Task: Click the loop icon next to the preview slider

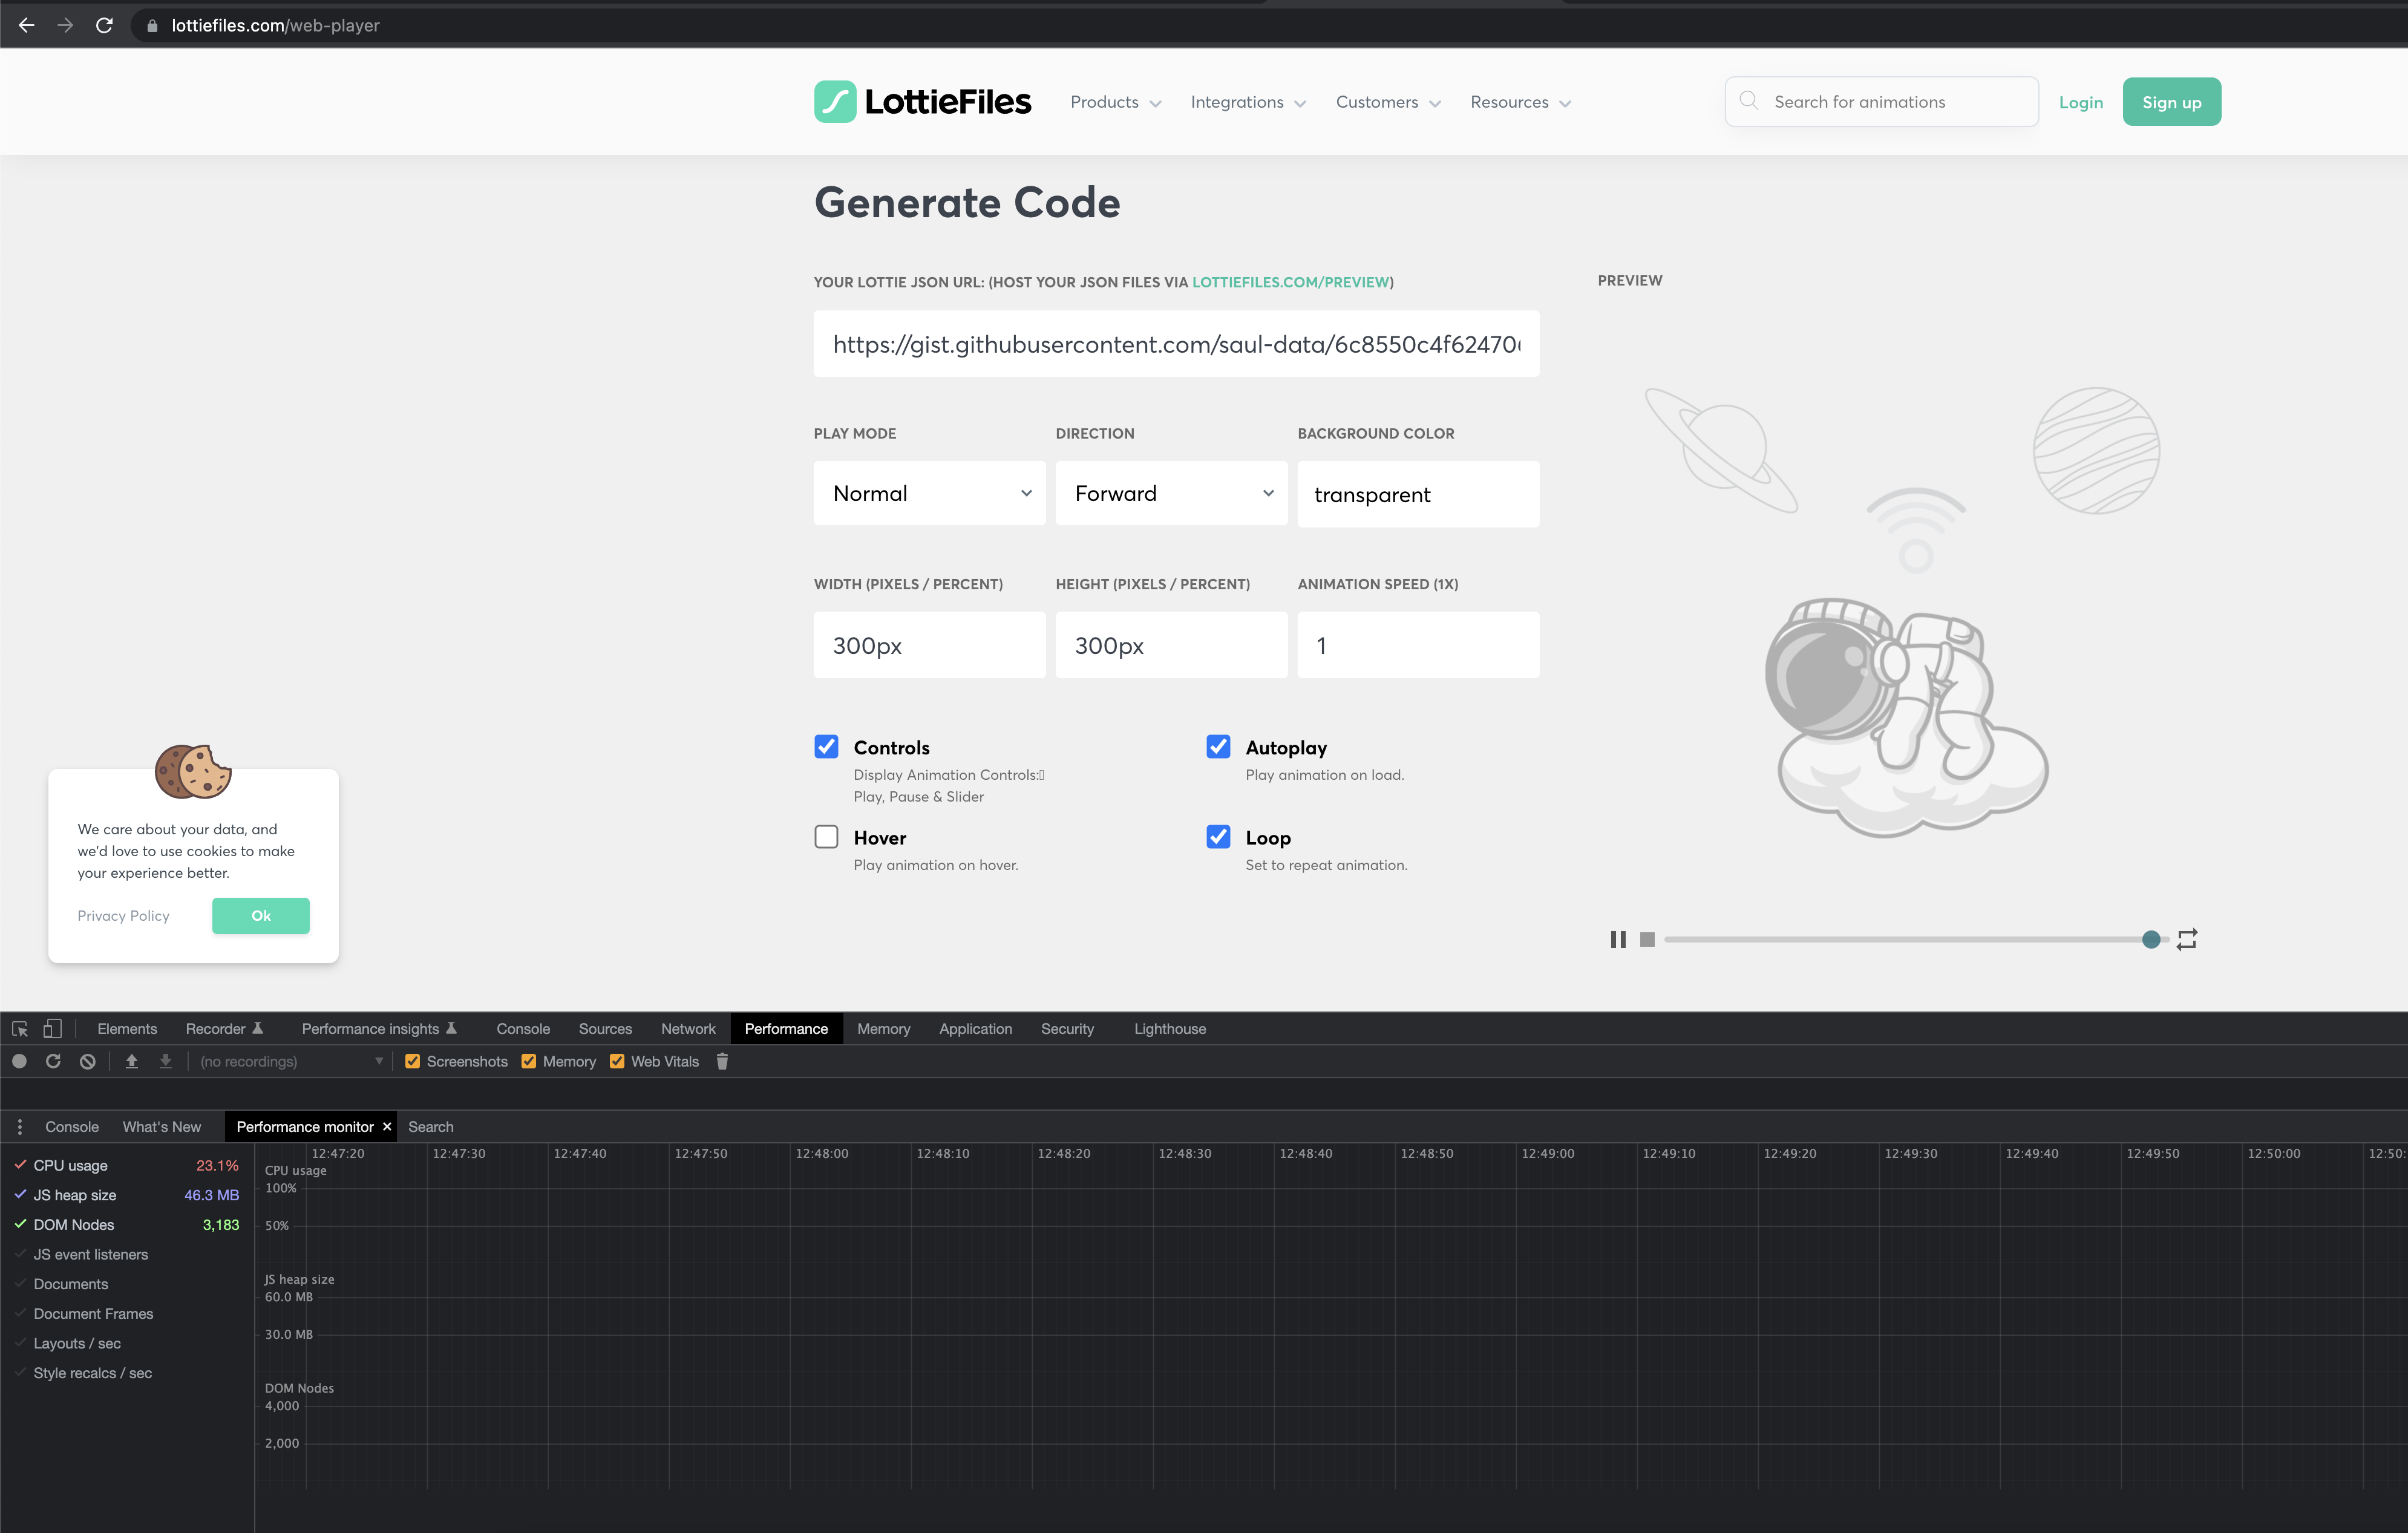Action: (x=2186, y=939)
